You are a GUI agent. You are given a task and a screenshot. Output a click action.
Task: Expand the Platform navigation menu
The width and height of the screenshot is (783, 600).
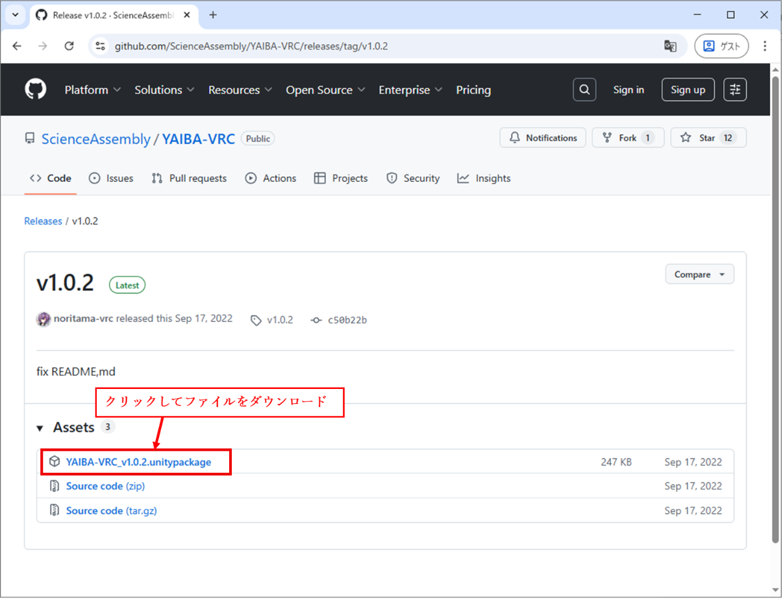click(x=92, y=90)
